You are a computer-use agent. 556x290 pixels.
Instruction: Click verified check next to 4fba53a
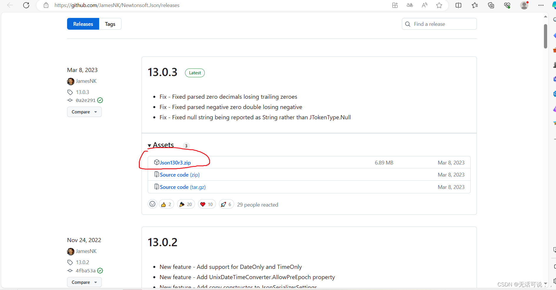point(100,271)
